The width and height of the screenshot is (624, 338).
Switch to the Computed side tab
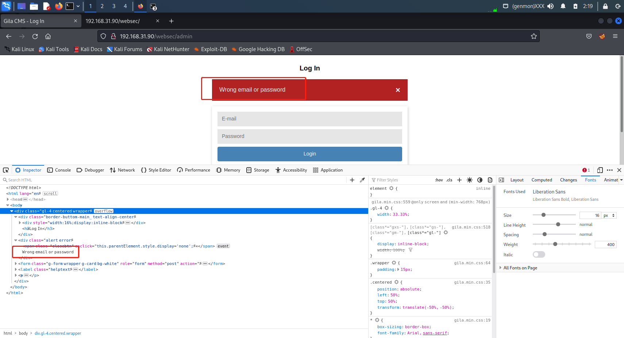[542, 180]
